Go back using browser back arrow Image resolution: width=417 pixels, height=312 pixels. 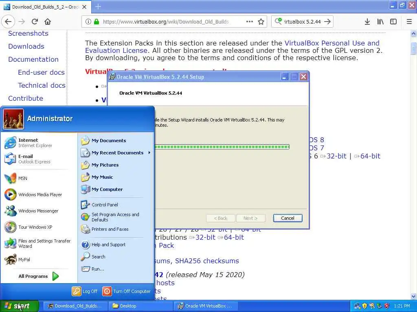coord(8,22)
